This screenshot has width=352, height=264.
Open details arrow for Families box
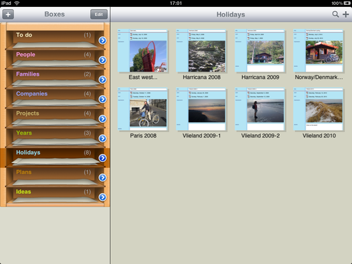[102, 80]
